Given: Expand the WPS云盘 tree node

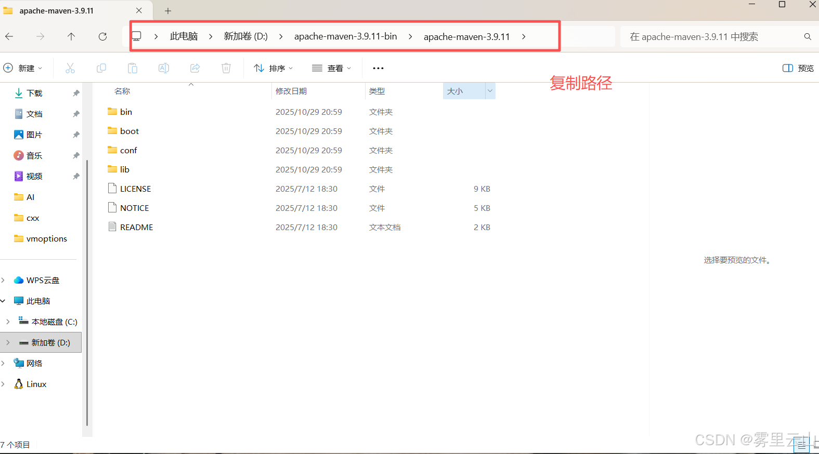Looking at the screenshot, I should 3,280.
